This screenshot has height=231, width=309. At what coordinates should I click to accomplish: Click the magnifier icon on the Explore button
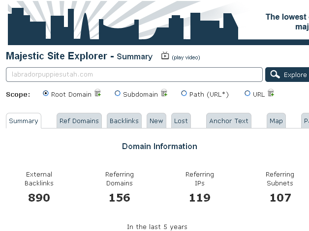tap(275, 75)
